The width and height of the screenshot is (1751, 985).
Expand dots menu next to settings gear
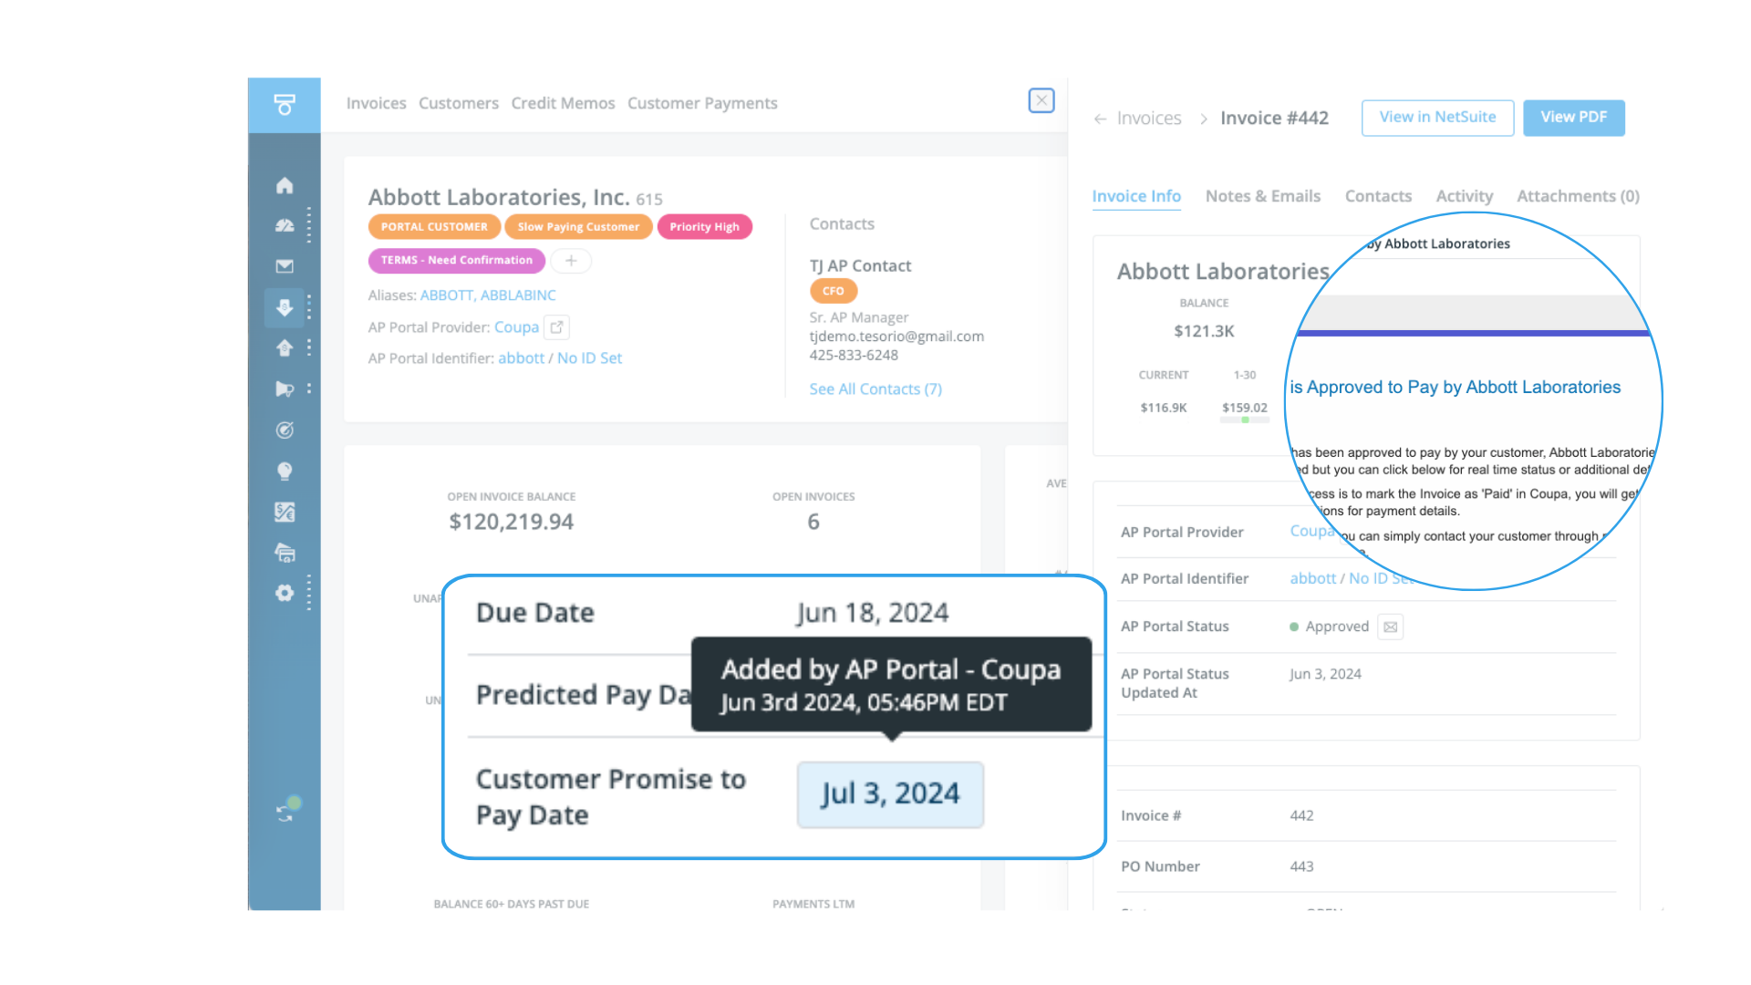tap(309, 593)
